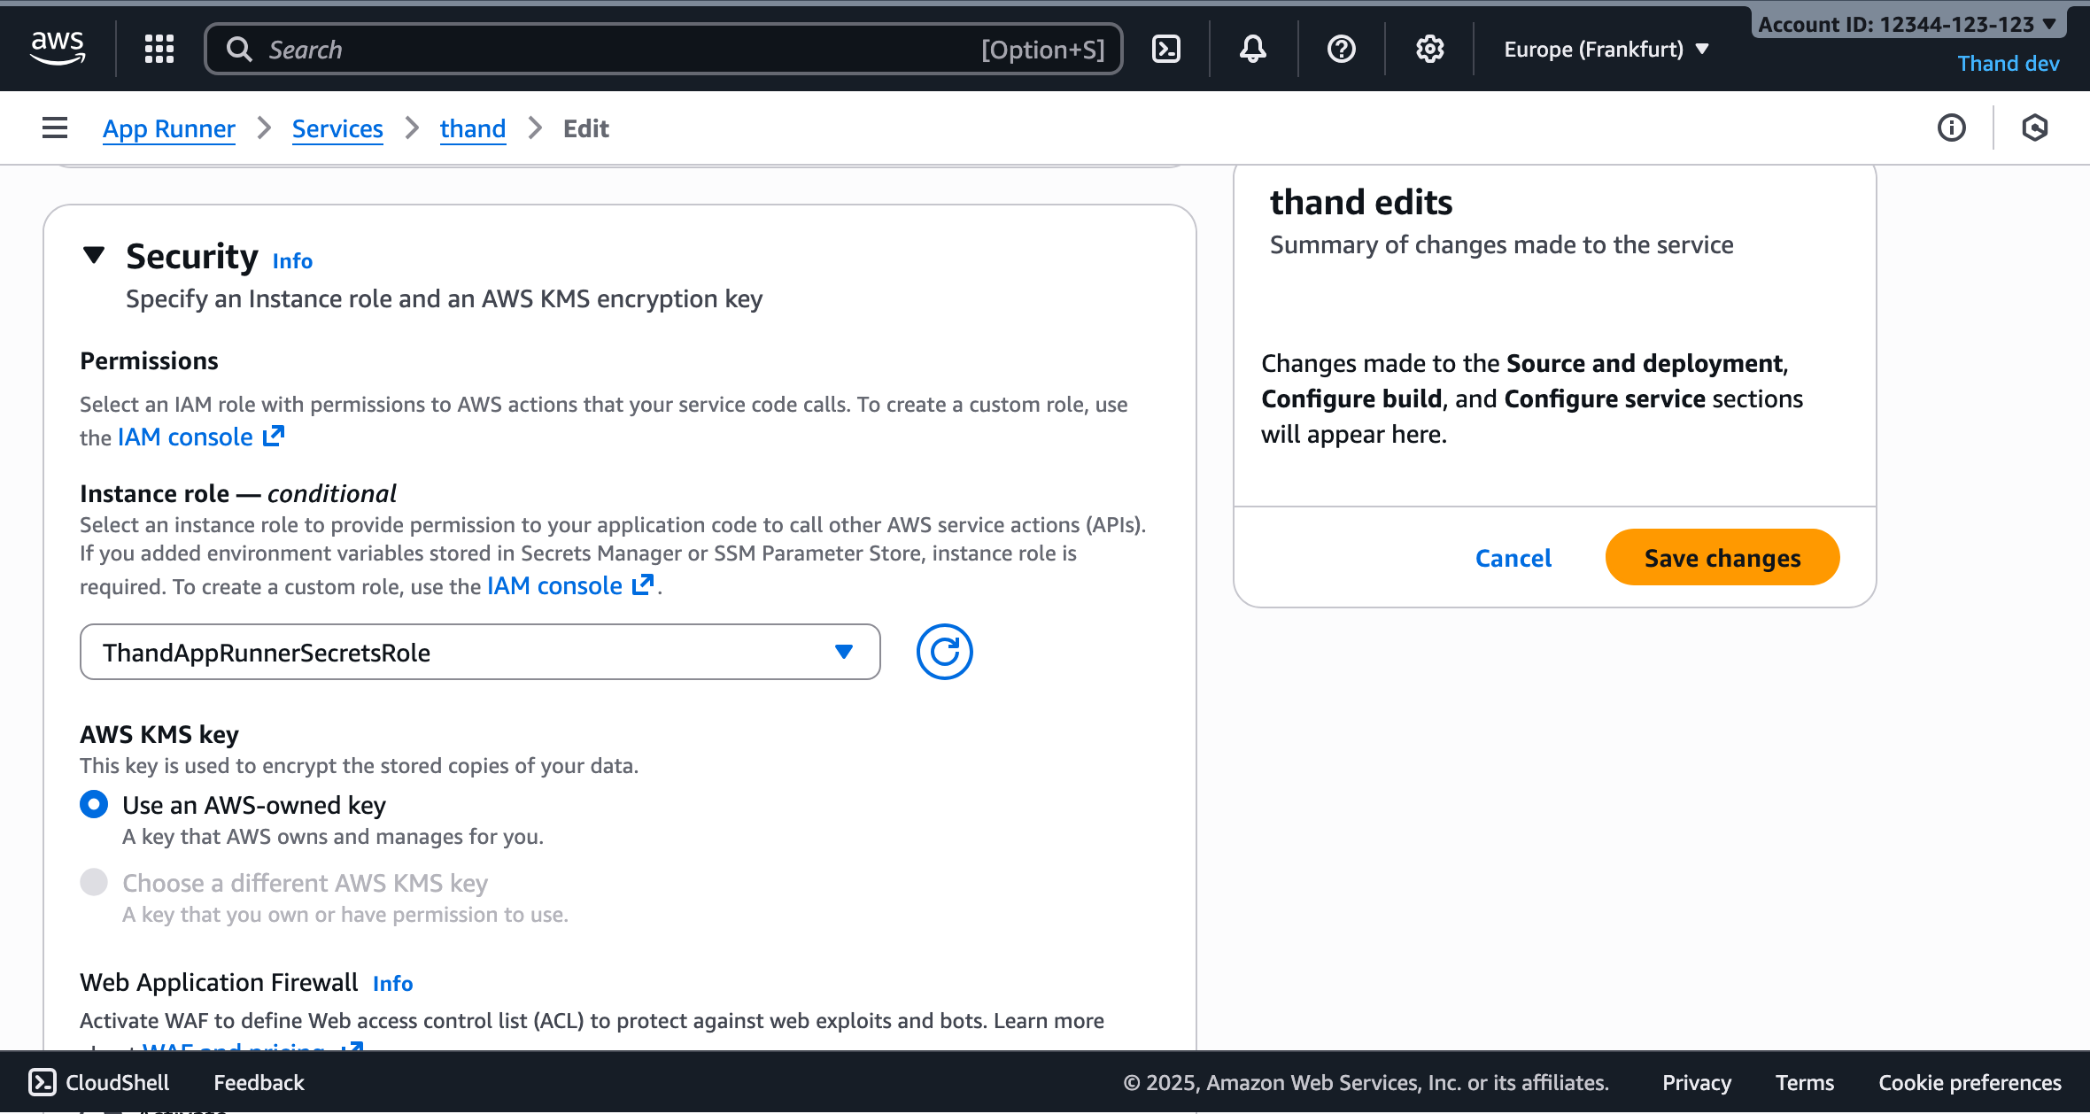This screenshot has height=1114, width=2090.
Task: Select Choose a different AWS KMS key
Action: coord(94,882)
